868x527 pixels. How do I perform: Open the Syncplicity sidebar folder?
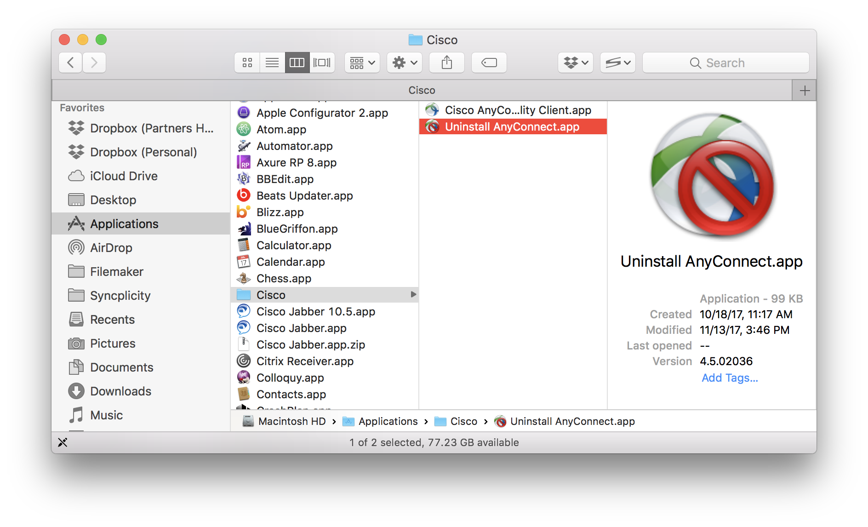click(141, 296)
